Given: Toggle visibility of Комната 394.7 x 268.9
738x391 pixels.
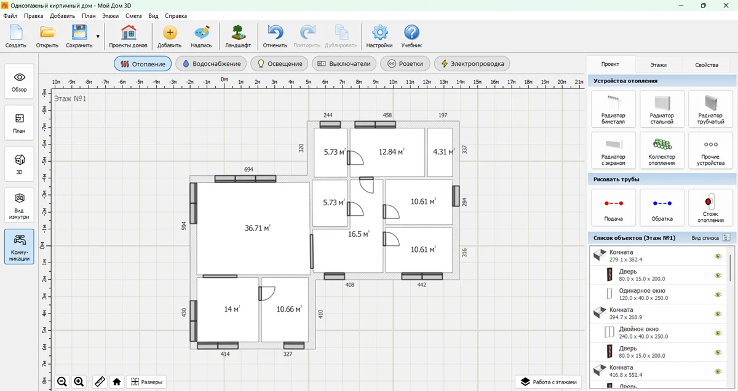Looking at the screenshot, I should pyautogui.click(x=718, y=314).
